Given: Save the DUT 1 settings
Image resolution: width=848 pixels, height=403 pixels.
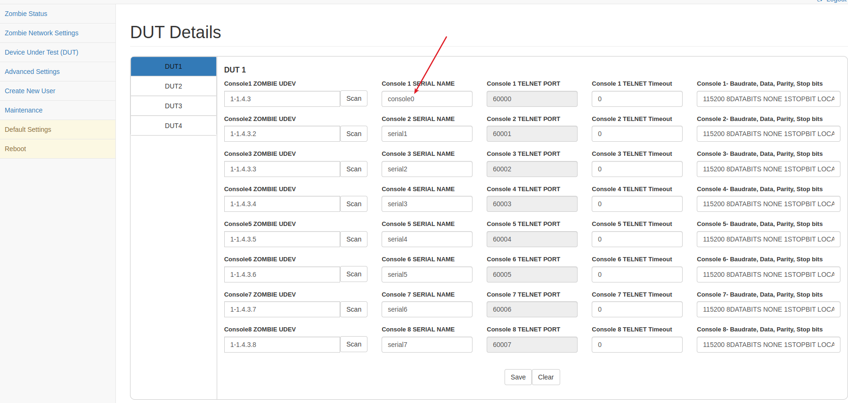Looking at the screenshot, I should [x=518, y=377].
